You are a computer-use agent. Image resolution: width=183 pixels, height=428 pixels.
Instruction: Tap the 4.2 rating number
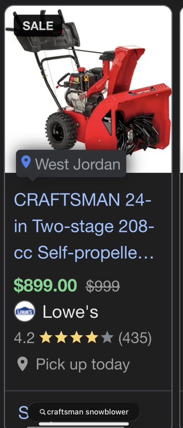[24, 339]
